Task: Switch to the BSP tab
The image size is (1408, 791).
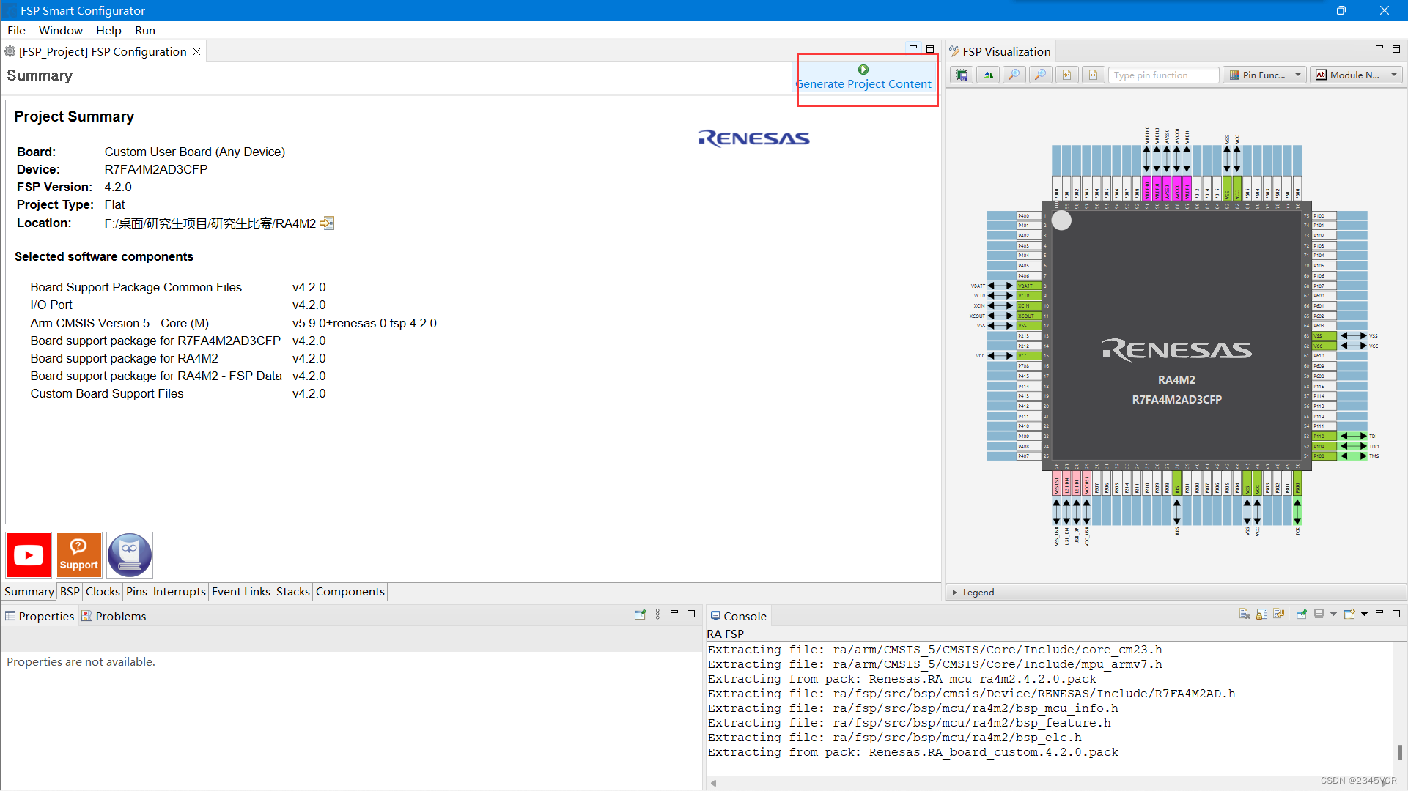Action: point(70,591)
